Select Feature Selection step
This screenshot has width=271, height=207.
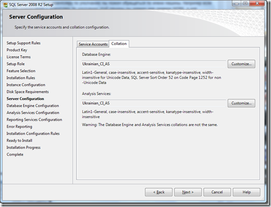[21, 71]
